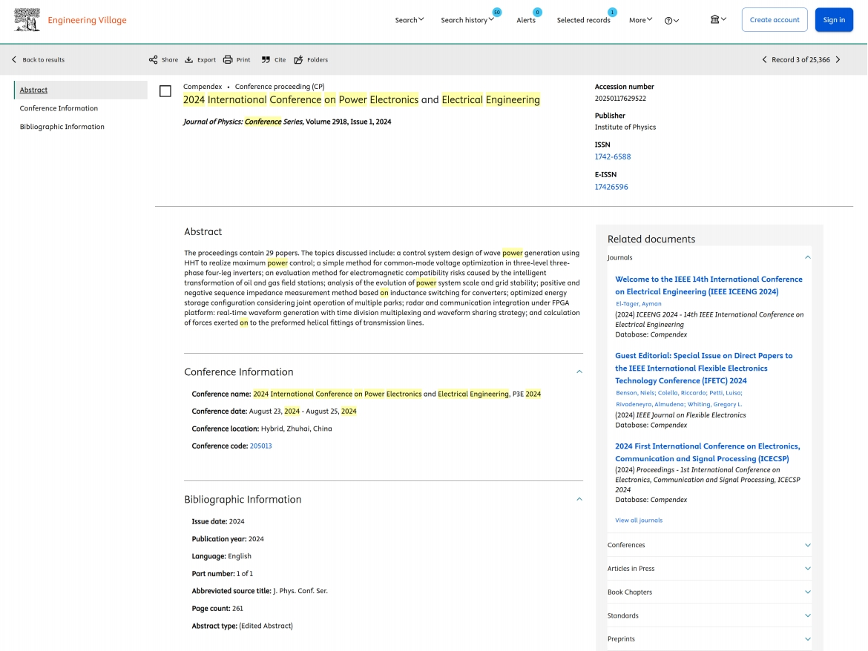Image resolution: width=868 pixels, height=651 pixels.
Task: Click the Cite quotation icon
Action: (x=266, y=60)
